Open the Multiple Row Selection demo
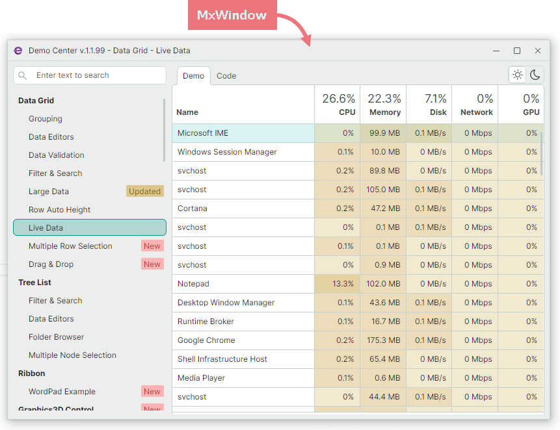 pos(70,246)
